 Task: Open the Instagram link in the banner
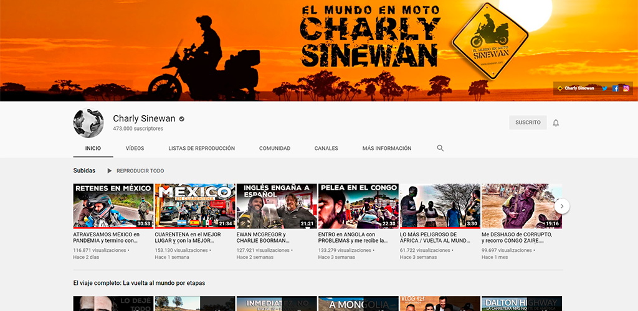(x=626, y=88)
